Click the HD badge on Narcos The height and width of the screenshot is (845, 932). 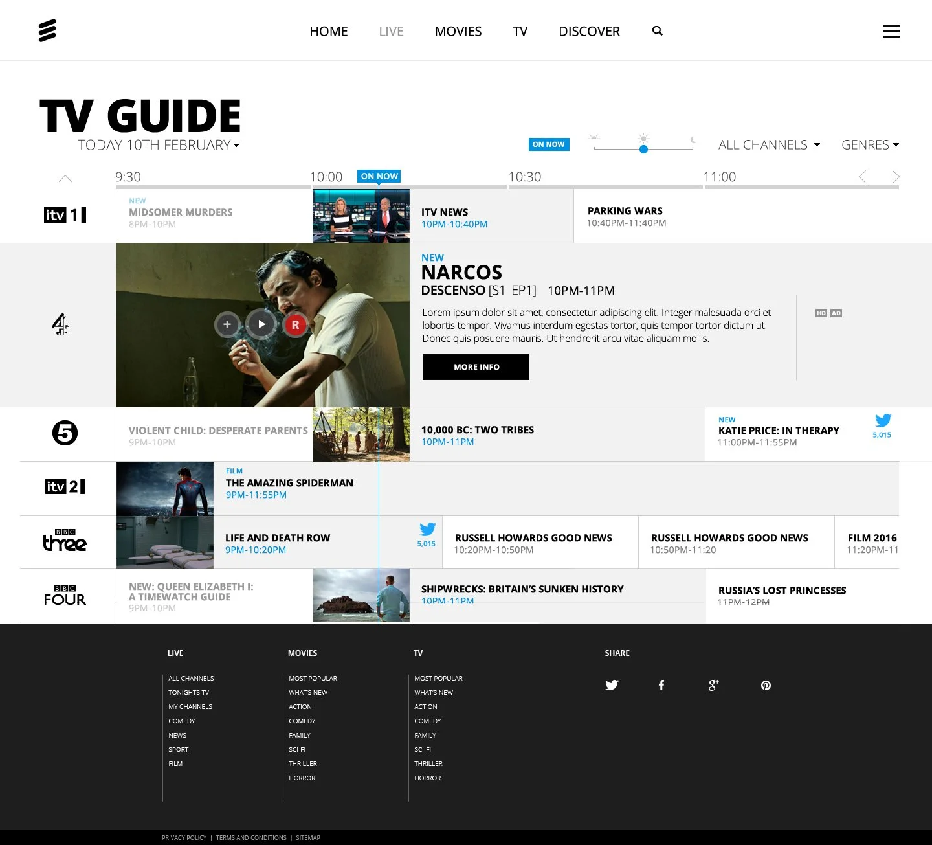tap(821, 313)
